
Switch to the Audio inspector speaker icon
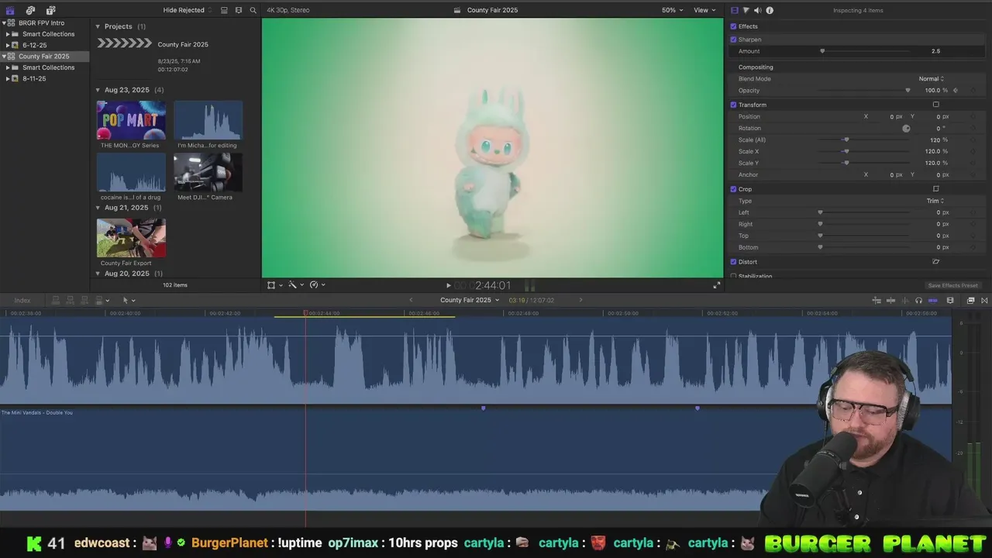point(757,10)
